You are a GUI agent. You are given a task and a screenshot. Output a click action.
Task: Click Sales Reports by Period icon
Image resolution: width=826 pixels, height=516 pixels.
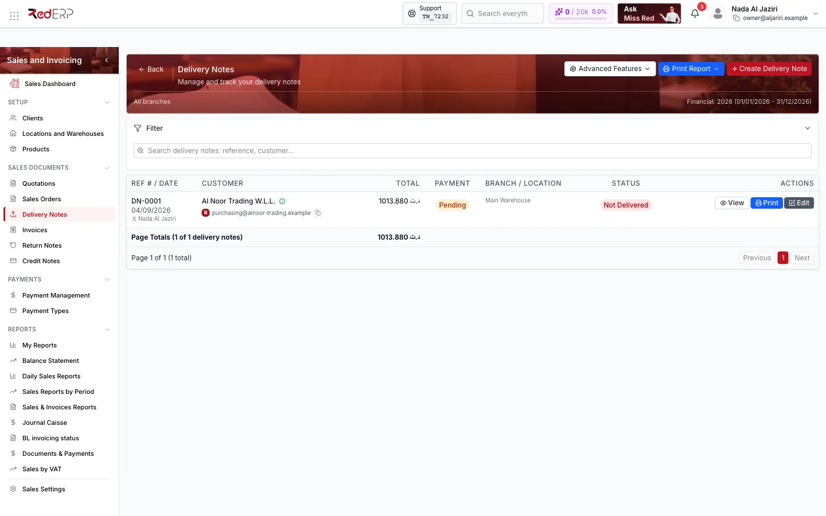click(13, 392)
